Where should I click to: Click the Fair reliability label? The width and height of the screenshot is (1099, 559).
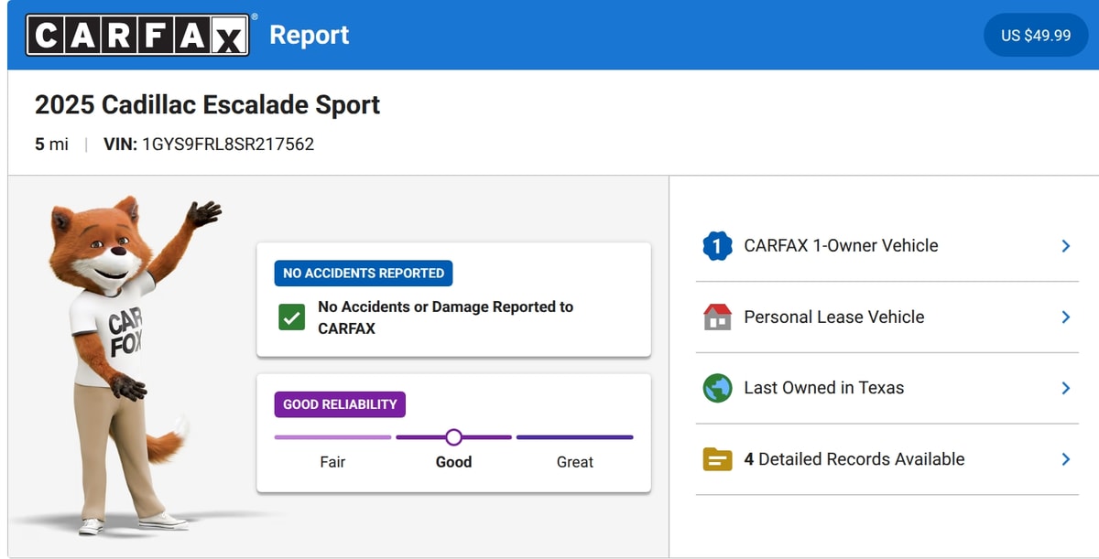pos(332,462)
